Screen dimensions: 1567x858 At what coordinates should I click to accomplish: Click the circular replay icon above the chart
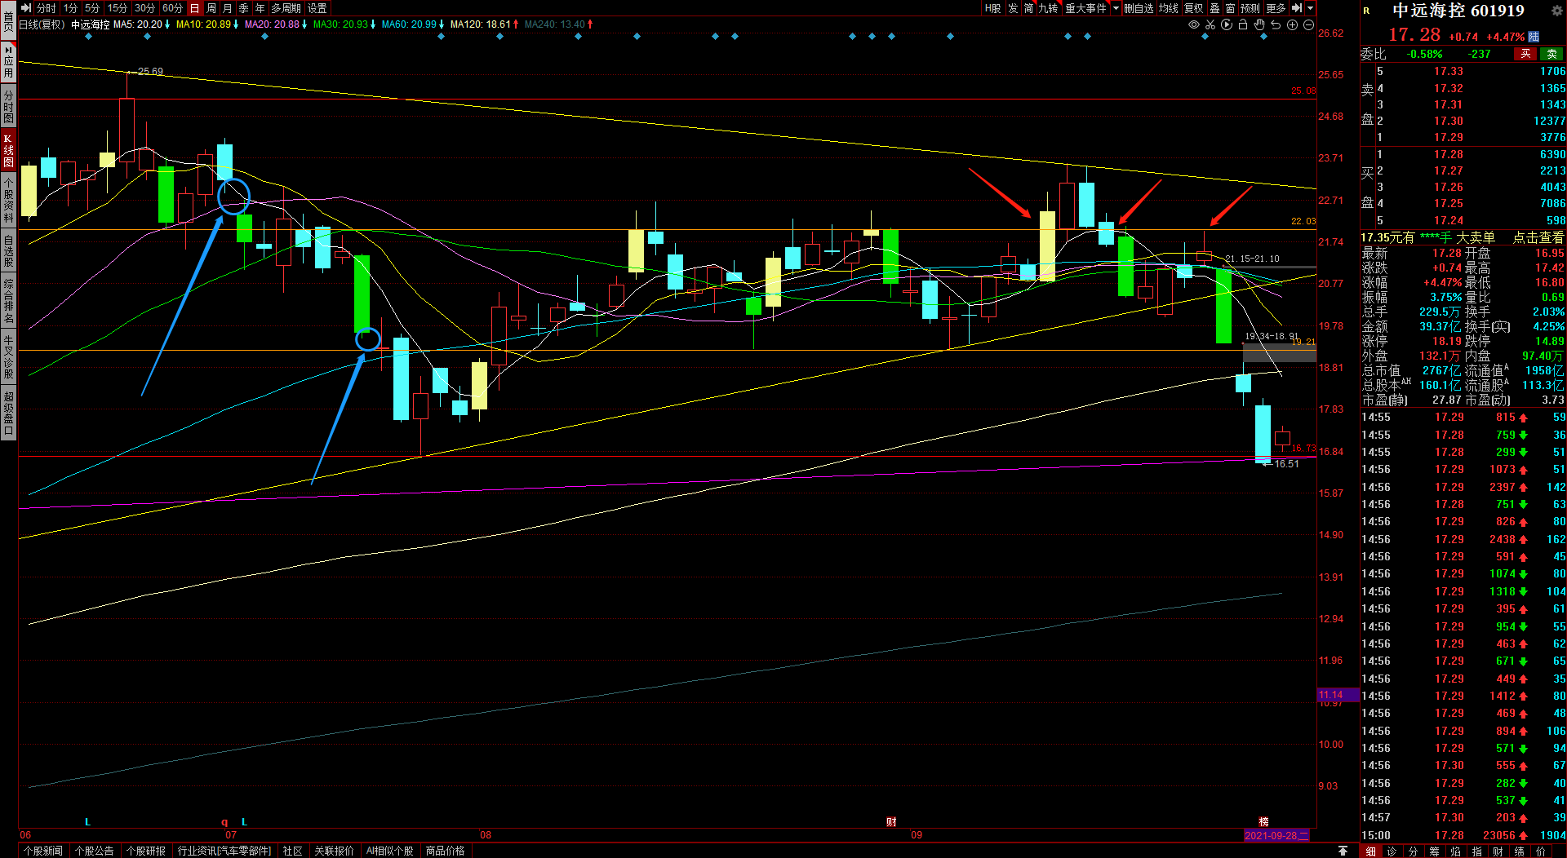(1227, 24)
